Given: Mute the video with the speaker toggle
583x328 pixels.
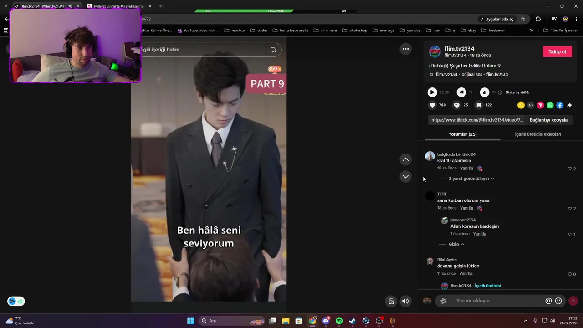Looking at the screenshot, I should click(405, 301).
